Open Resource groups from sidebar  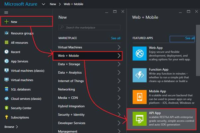point(22,33)
